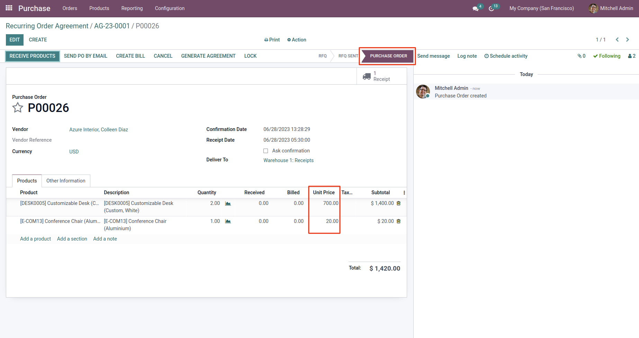The height and width of the screenshot is (338, 639).
Task: Go to the previous record arrow
Action: 617,40
